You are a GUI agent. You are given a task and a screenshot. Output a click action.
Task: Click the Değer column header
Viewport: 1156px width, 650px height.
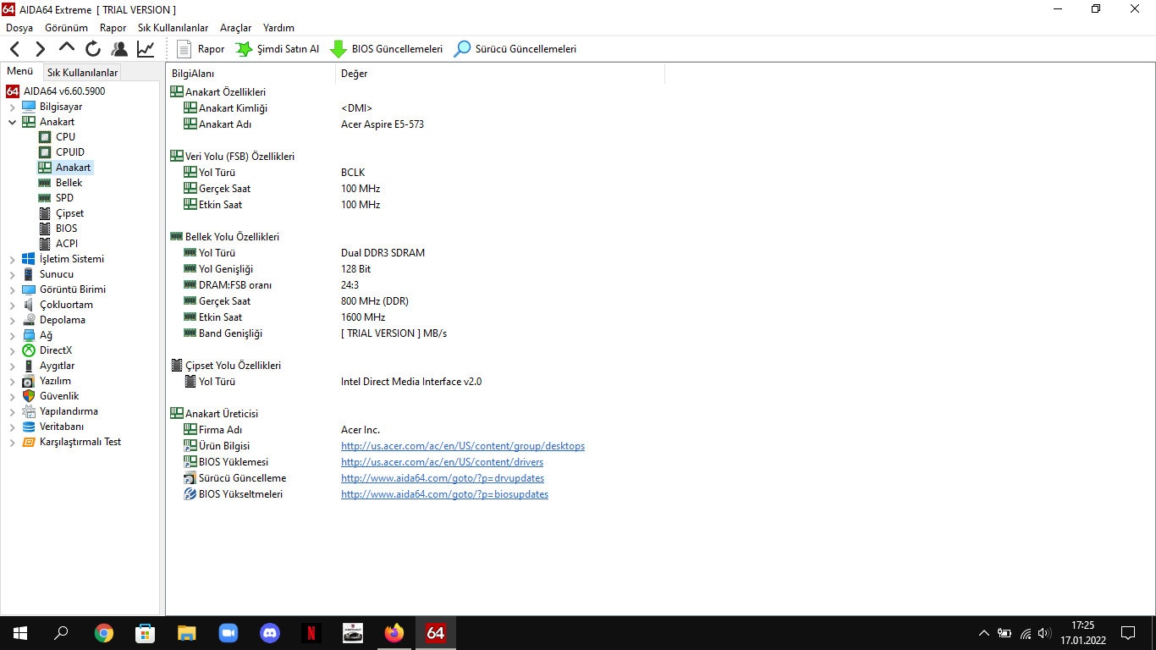pyautogui.click(x=355, y=74)
